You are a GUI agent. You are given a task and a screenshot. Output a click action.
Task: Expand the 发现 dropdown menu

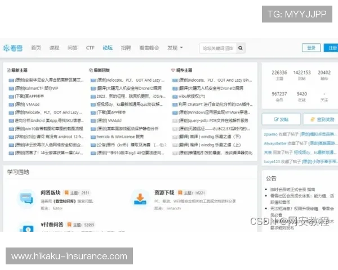[175, 48]
